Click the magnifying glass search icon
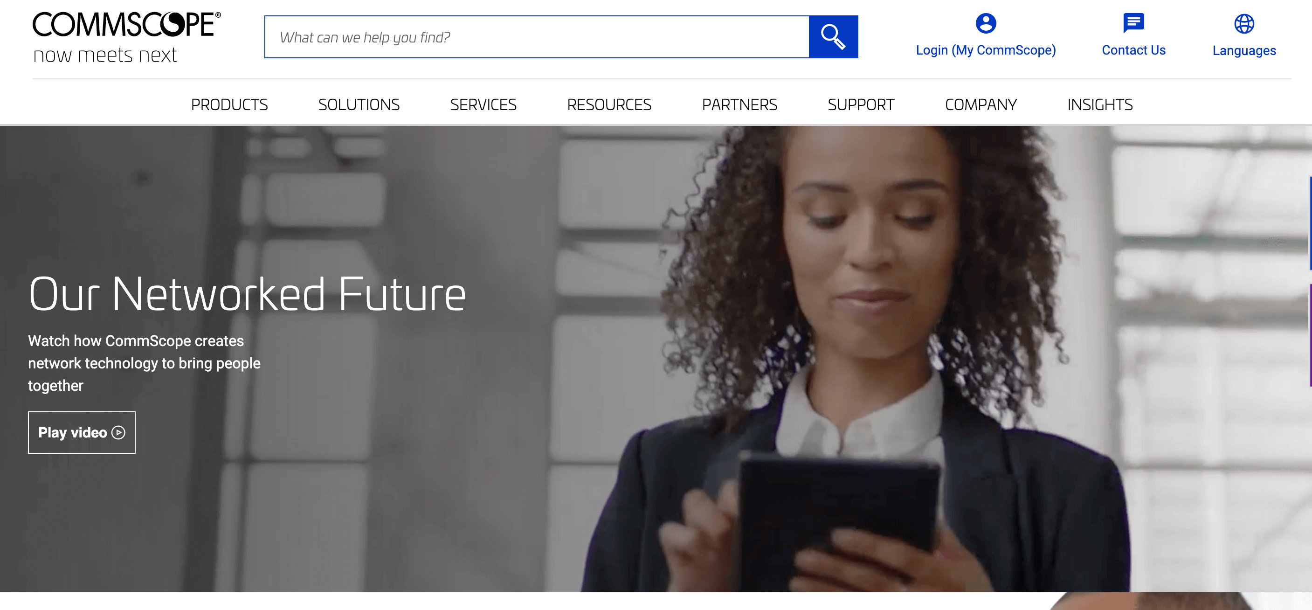Image resolution: width=1312 pixels, height=610 pixels. pyautogui.click(x=833, y=37)
